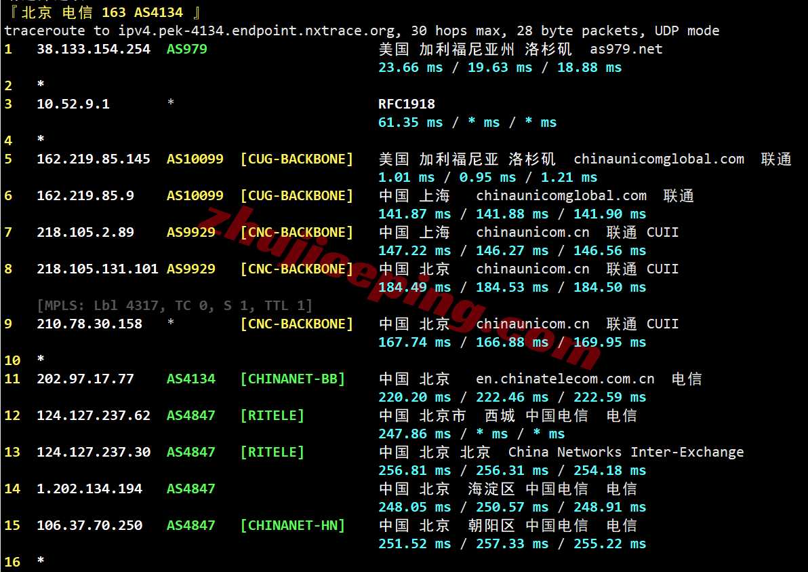Viewport: 808px width, 572px height.
Task: Click the IP address 202.97.17.77
Action: tap(85, 379)
